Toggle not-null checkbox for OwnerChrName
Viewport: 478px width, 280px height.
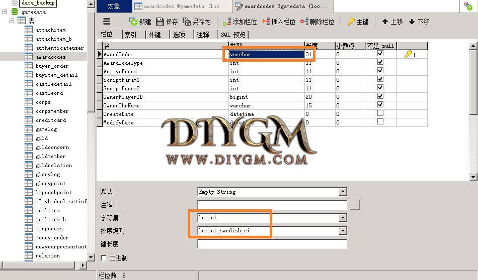pos(380,104)
